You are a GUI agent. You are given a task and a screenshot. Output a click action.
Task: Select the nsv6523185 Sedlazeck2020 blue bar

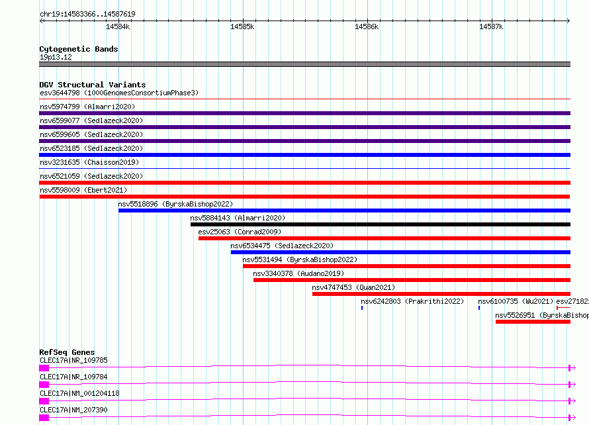coord(304,155)
